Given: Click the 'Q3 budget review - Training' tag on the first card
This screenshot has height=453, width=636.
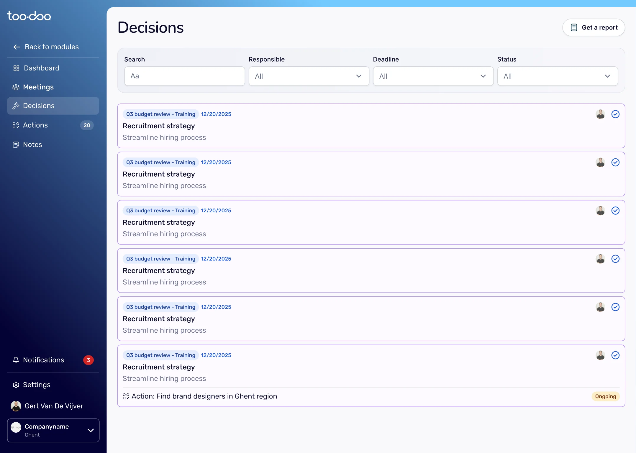Looking at the screenshot, I should [161, 114].
